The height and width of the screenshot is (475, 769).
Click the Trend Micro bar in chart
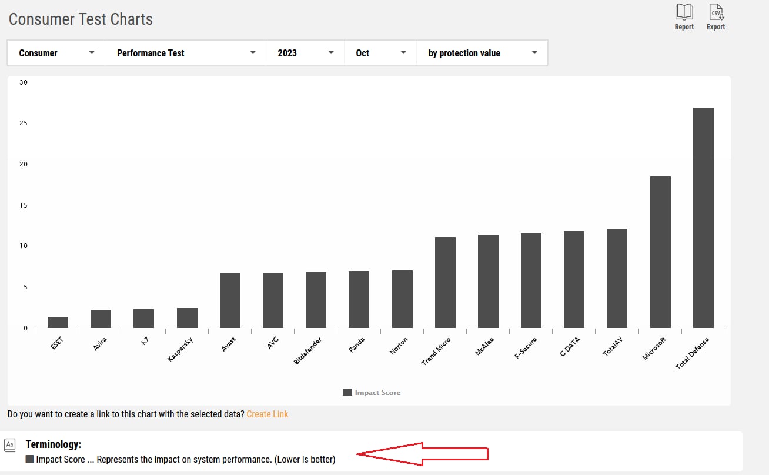coord(445,282)
